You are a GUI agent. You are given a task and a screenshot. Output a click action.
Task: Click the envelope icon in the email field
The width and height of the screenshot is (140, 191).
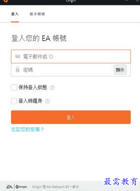[17, 56]
